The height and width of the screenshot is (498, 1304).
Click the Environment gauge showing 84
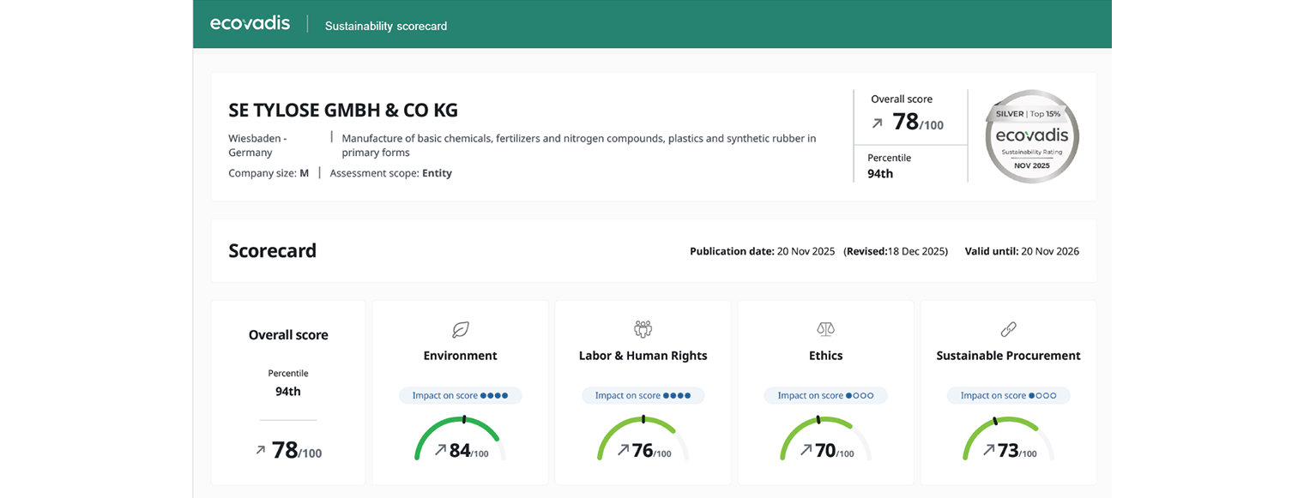460,437
